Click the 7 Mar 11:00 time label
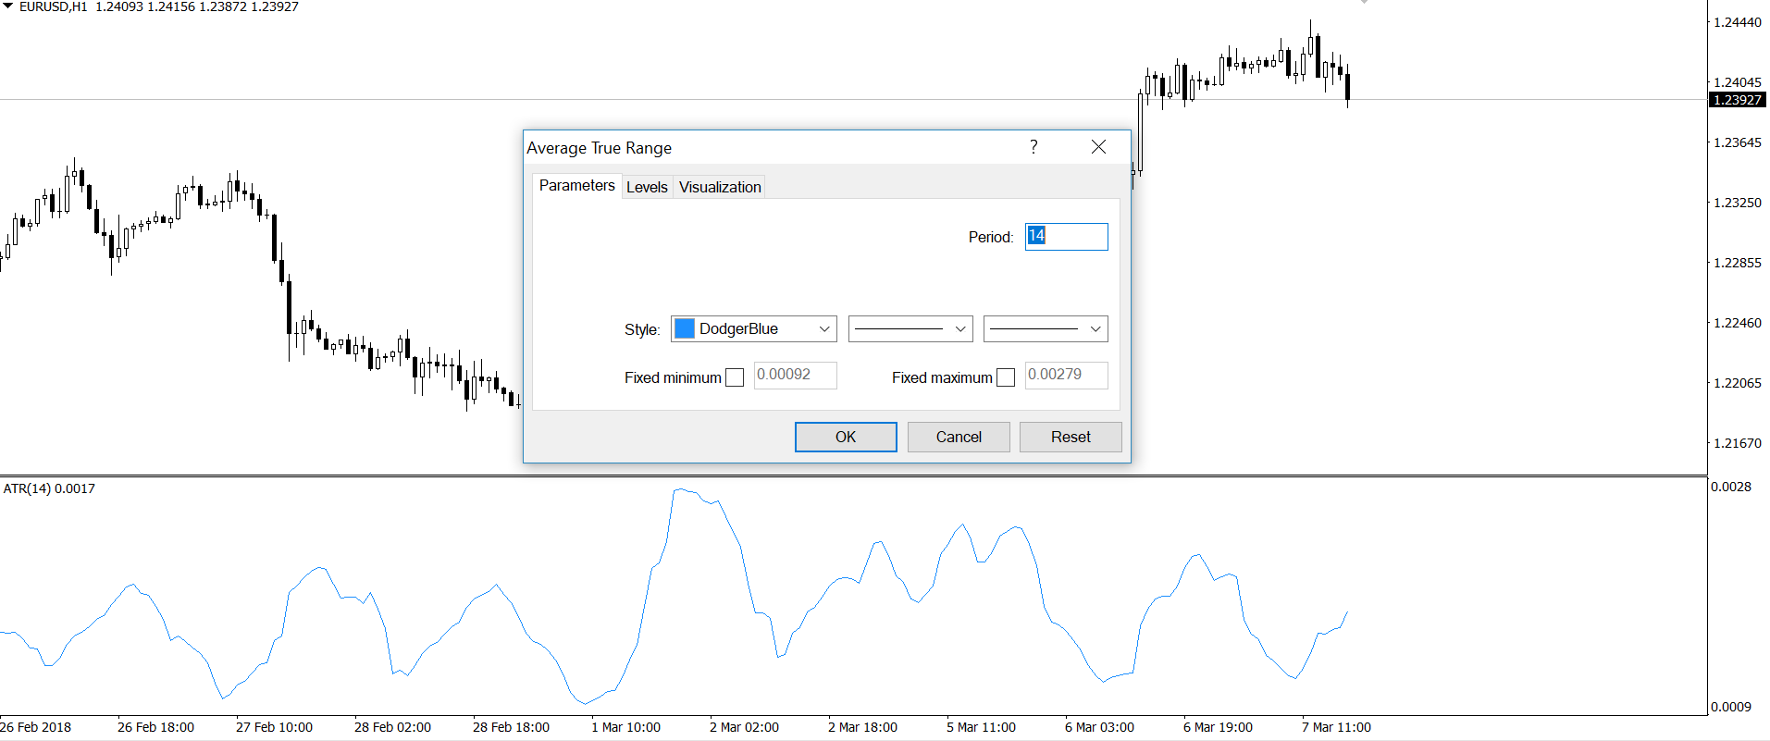The width and height of the screenshot is (1770, 741). [x=1336, y=727]
